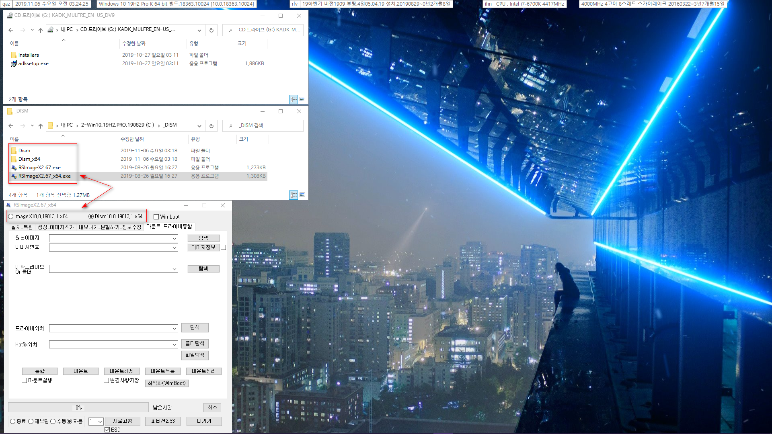772x434 pixels.
Task: Open recent locations dropdown in _DISM window
Action: click(x=32, y=126)
